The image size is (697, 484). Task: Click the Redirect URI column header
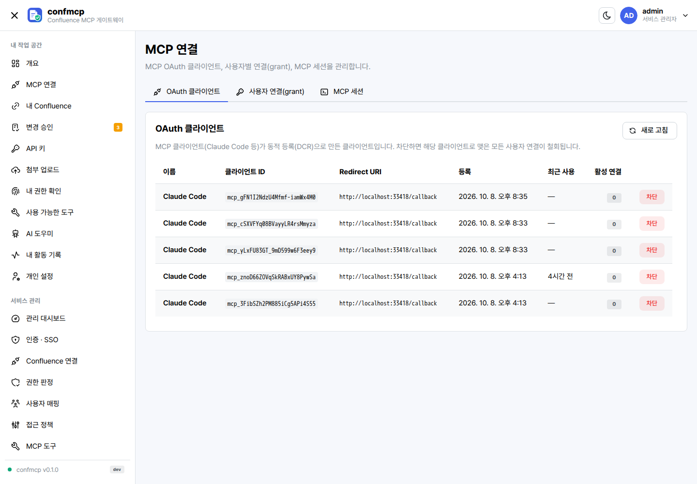[360, 172]
